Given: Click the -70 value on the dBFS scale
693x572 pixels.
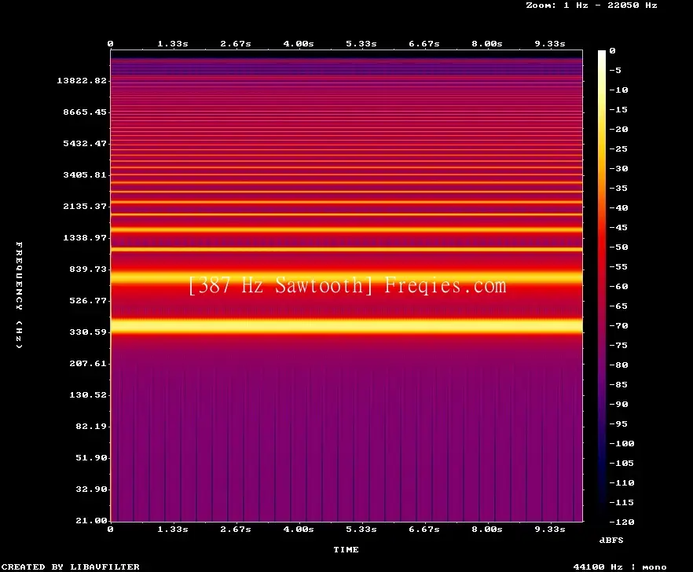Looking at the screenshot, I should click(618, 326).
